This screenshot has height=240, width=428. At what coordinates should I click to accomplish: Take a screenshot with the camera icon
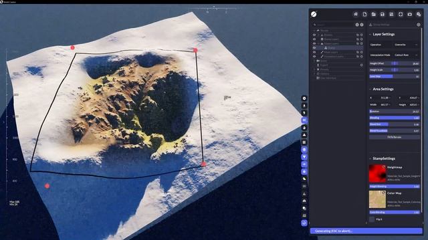[409, 14]
